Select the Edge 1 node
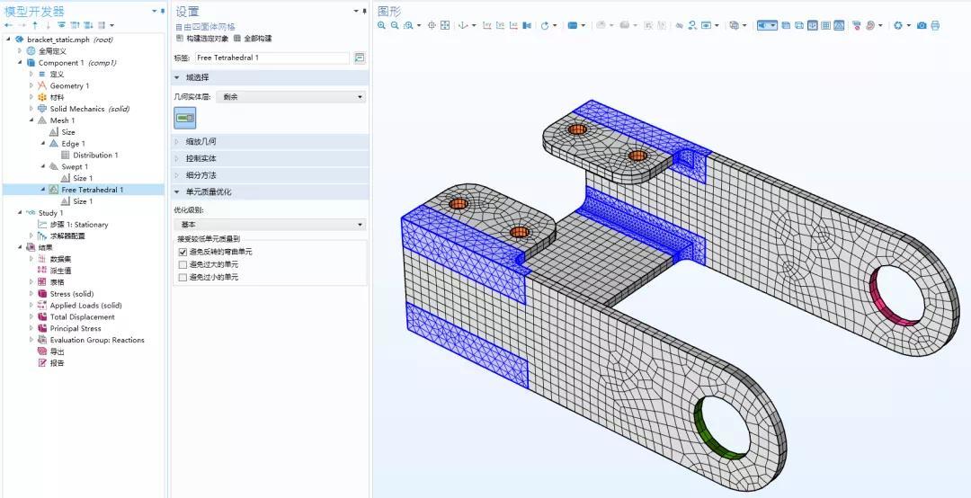Screen dimensions: 971x498 point(73,144)
